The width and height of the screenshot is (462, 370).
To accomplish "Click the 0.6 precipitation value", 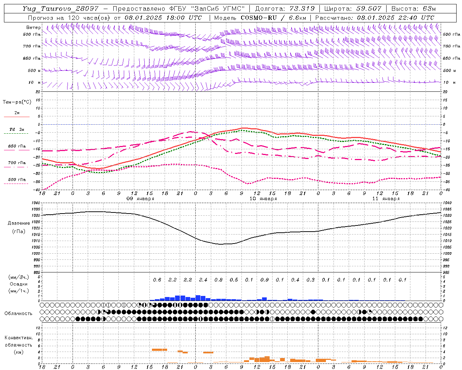I will pos(157,280).
